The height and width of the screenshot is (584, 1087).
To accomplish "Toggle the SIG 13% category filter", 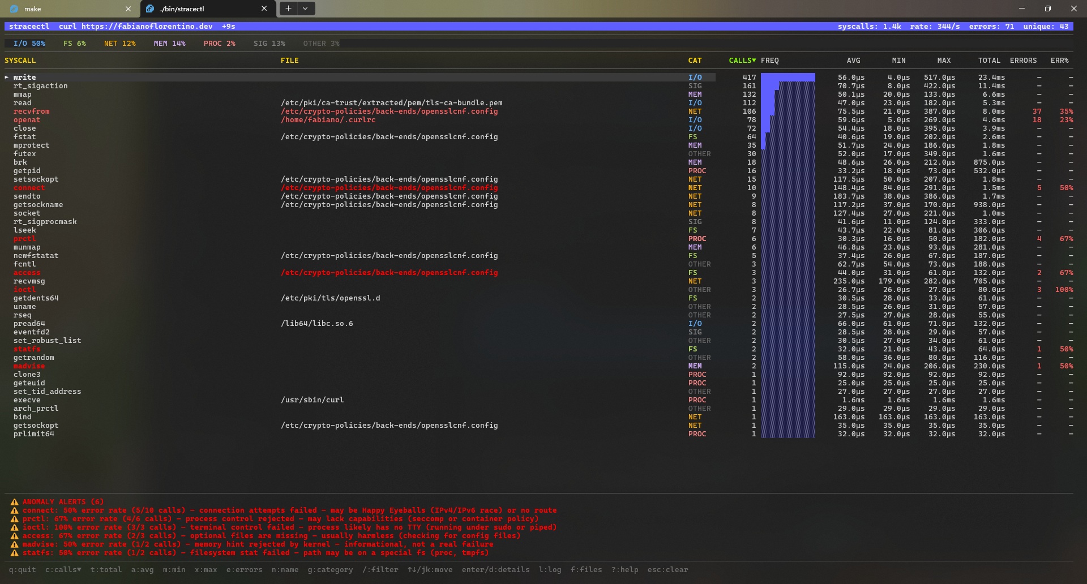I will 270,43.
